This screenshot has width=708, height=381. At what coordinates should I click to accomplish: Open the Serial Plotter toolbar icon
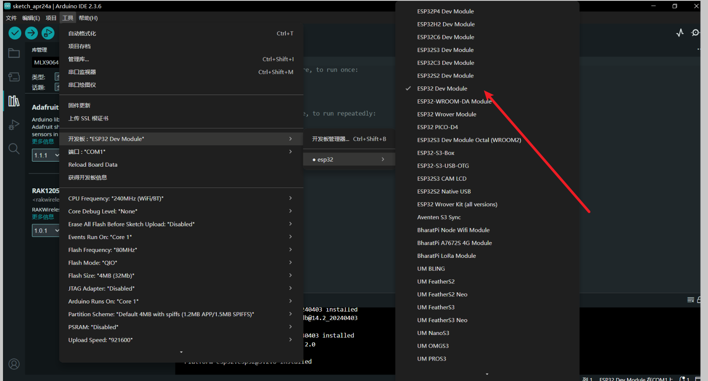coord(680,33)
